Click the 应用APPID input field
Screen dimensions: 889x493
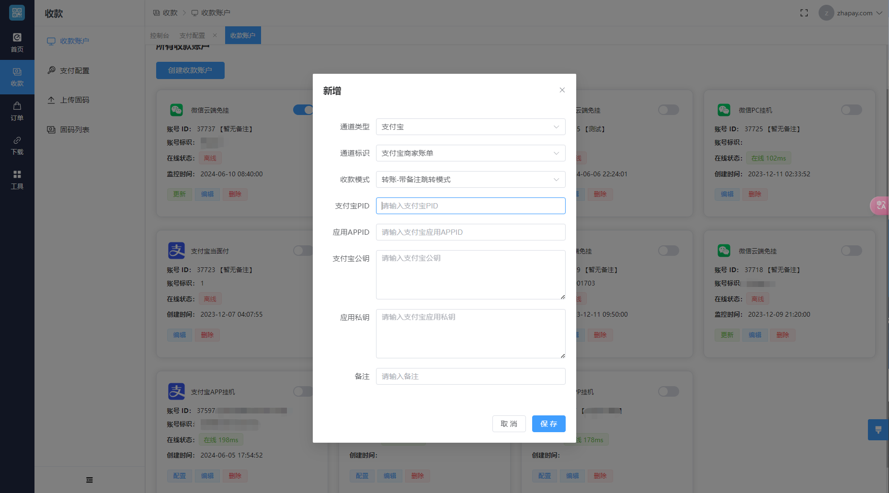[470, 232]
